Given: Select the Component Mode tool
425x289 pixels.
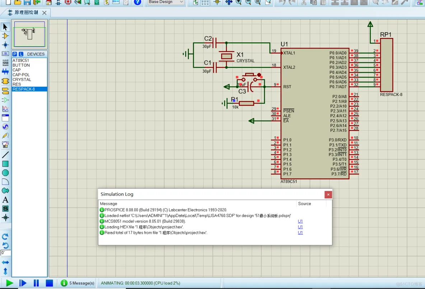Looking at the screenshot, I should [5, 36].
